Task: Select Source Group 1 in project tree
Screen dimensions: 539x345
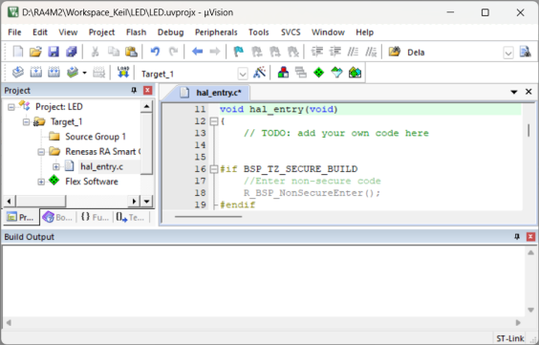Action: tap(96, 137)
